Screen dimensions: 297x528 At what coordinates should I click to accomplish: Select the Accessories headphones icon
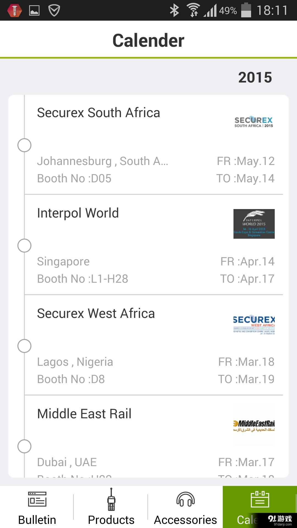[x=186, y=499]
